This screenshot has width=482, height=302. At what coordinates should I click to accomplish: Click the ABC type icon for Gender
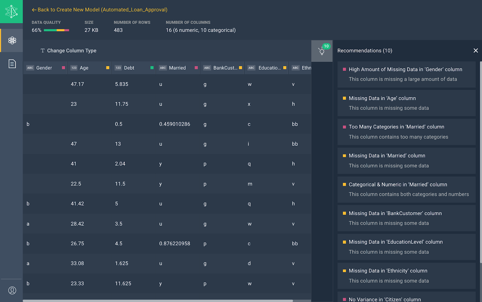click(x=30, y=68)
